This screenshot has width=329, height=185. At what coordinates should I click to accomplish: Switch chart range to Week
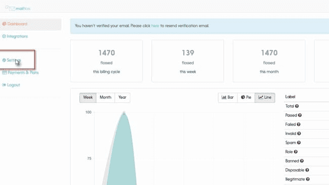88,98
